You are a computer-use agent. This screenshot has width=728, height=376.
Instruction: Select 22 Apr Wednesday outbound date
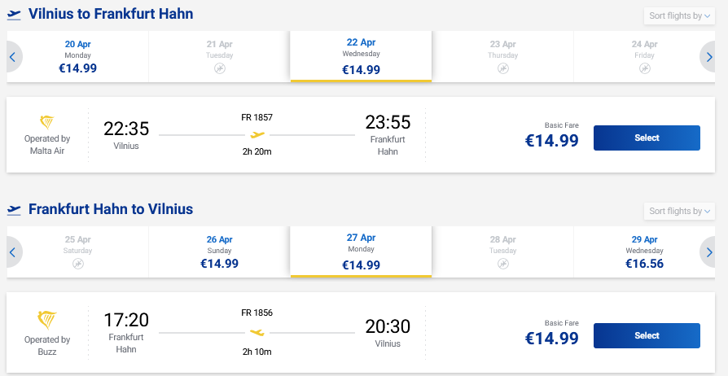pyautogui.click(x=361, y=56)
